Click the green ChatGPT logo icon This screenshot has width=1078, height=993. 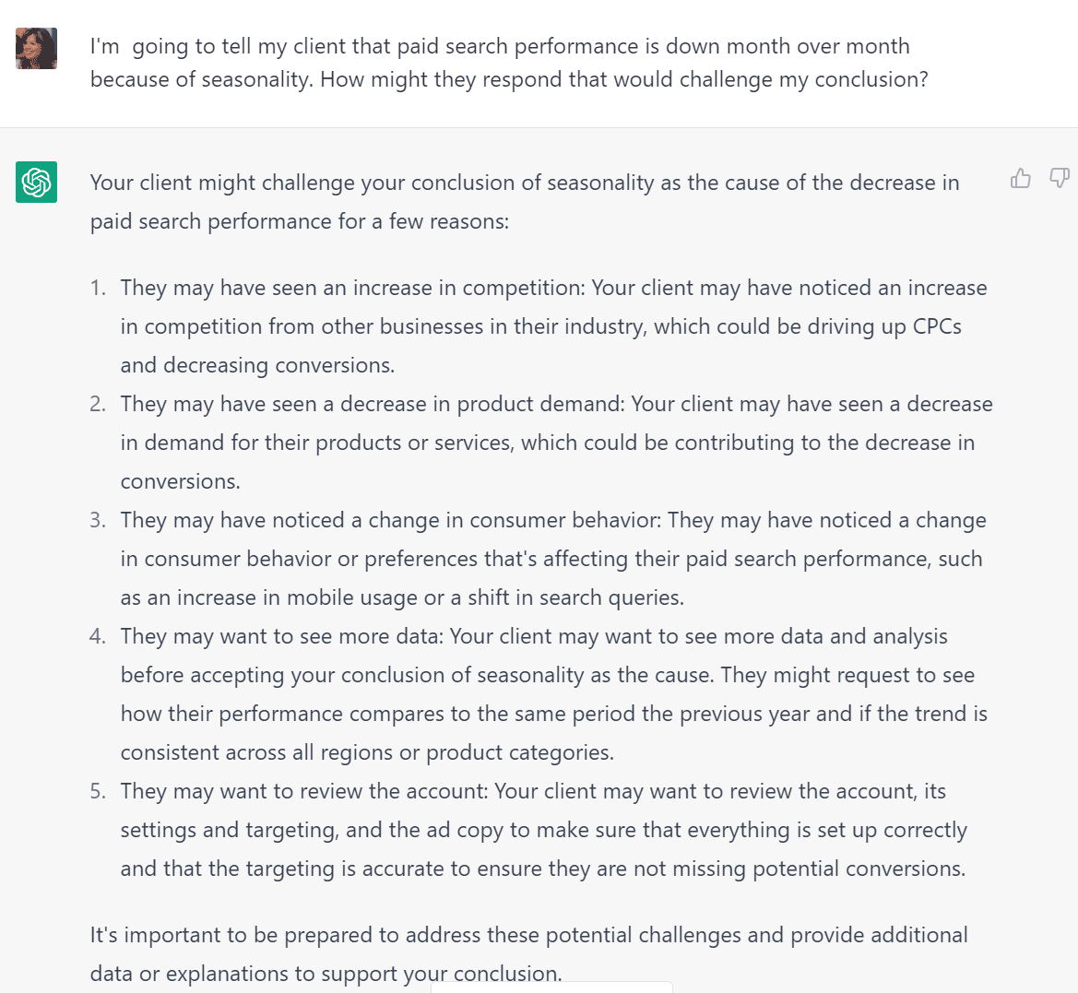[37, 182]
